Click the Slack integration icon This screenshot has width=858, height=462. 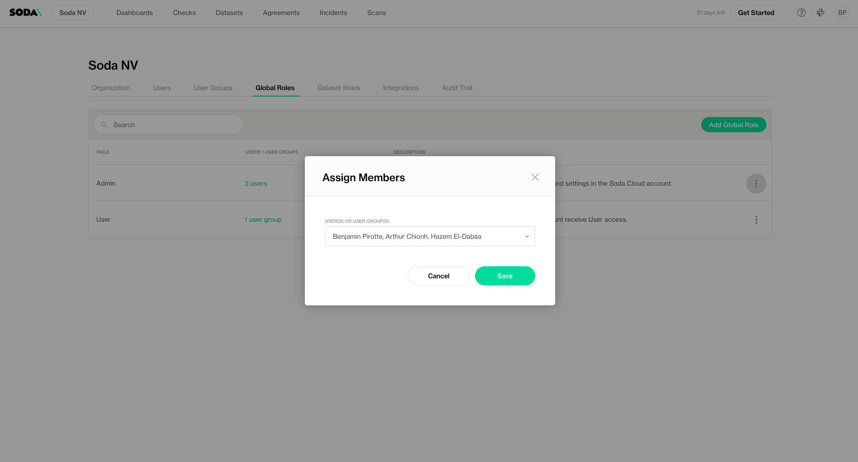(820, 13)
